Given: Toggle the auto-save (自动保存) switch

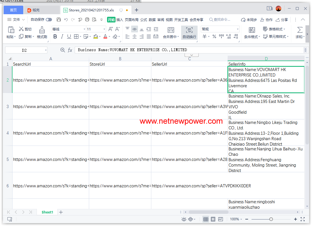Looking at the screenshot, I should pyautogui.click(x=49, y=20).
